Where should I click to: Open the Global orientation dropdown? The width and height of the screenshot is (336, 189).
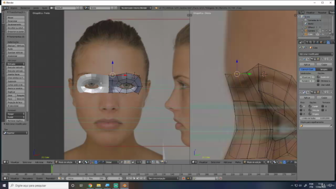point(112,162)
